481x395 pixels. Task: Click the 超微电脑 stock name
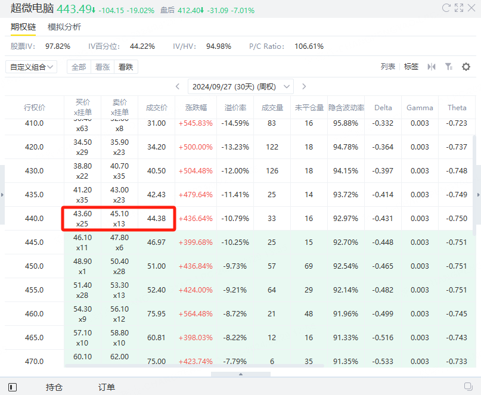pos(32,8)
